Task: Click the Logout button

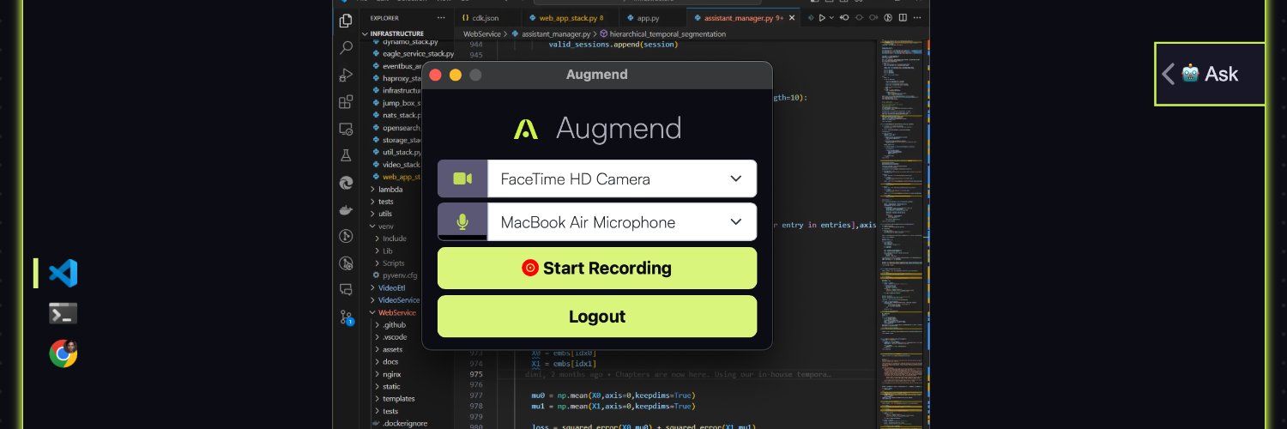Action: click(597, 317)
